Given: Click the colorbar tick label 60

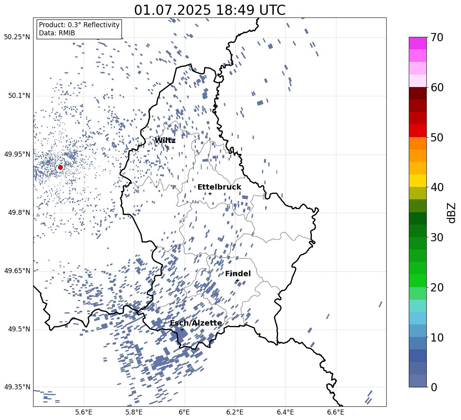Looking at the screenshot, I should (437, 87).
